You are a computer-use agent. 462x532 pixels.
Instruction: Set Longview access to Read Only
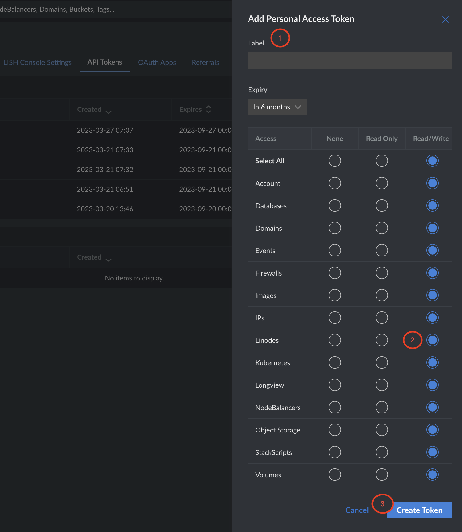click(382, 385)
